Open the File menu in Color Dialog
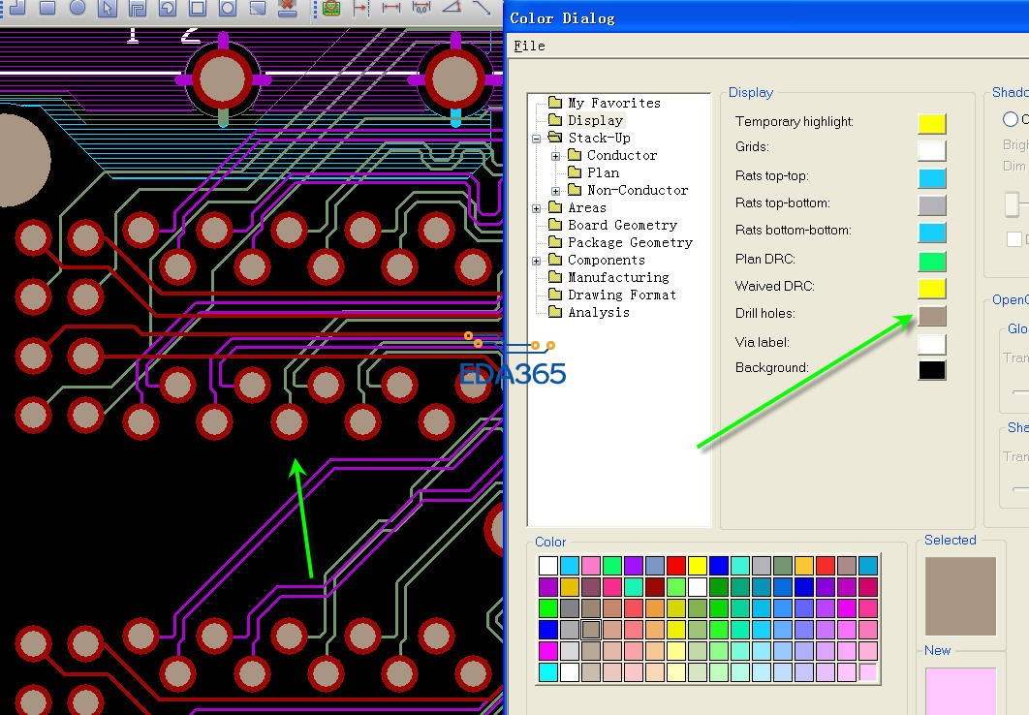The height and width of the screenshot is (715, 1029). coord(529,46)
